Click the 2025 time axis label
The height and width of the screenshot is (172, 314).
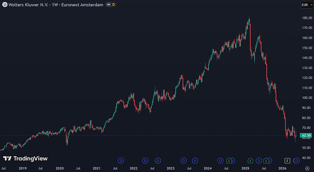click(x=245, y=168)
